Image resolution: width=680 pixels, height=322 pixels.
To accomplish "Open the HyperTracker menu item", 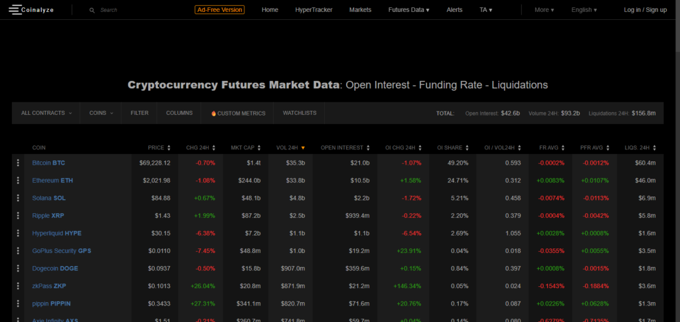I will [x=313, y=10].
